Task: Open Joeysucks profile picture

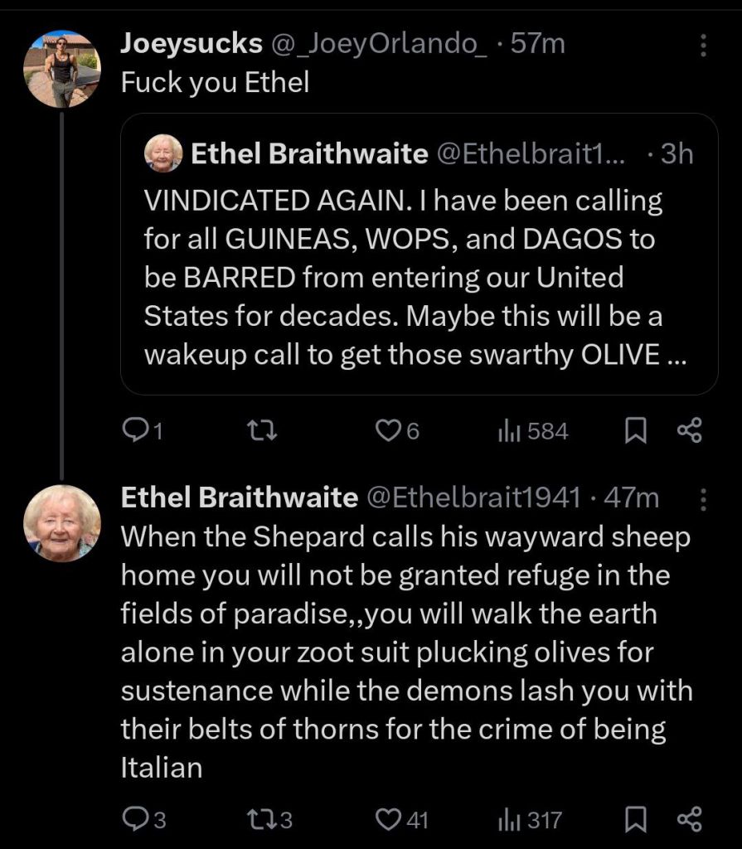Action: point(62,70)
